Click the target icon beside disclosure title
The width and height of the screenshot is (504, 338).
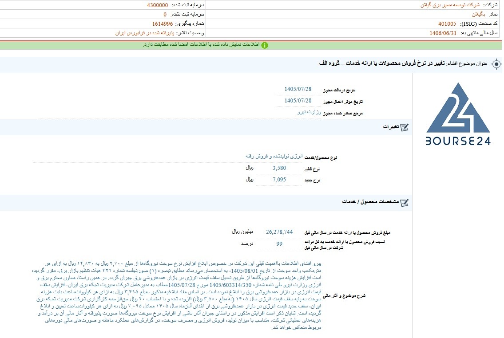[x=496, y=64]
